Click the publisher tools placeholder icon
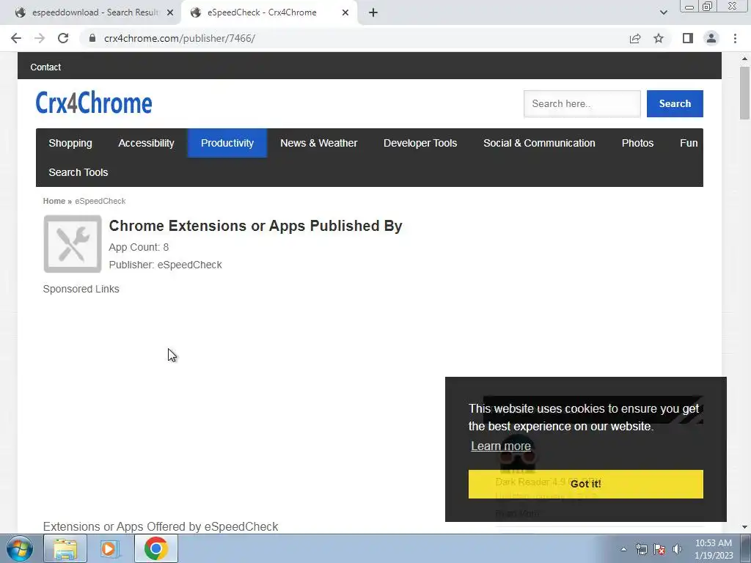The width and height of the screenshot is (751, 563). (73, 243)
